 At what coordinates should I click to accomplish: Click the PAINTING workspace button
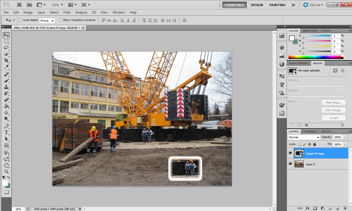pos(277,5)
